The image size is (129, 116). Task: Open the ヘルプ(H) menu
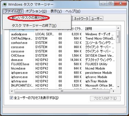[x=73, y=11]
